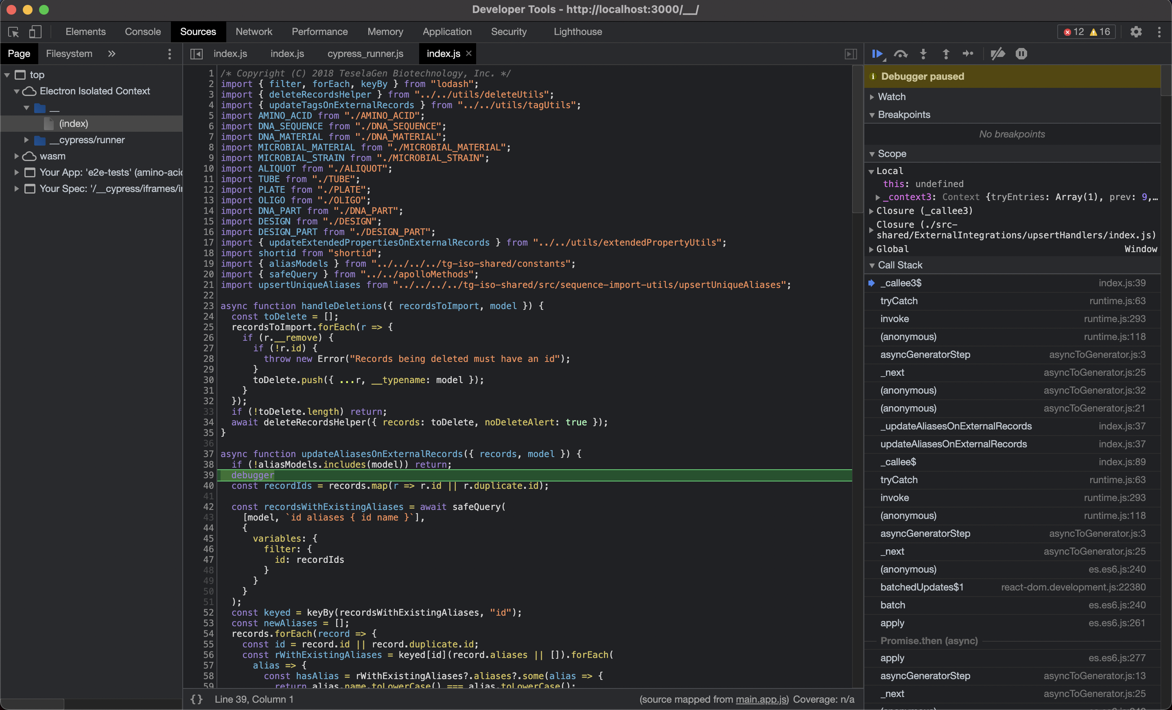Collapse Electron Isolated Context node

(17, 91)
